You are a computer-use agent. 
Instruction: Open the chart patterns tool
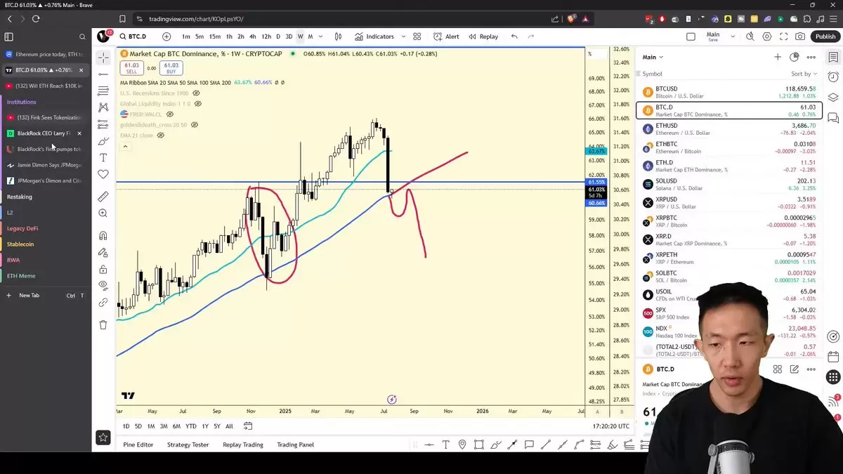[x=103, y=107]
